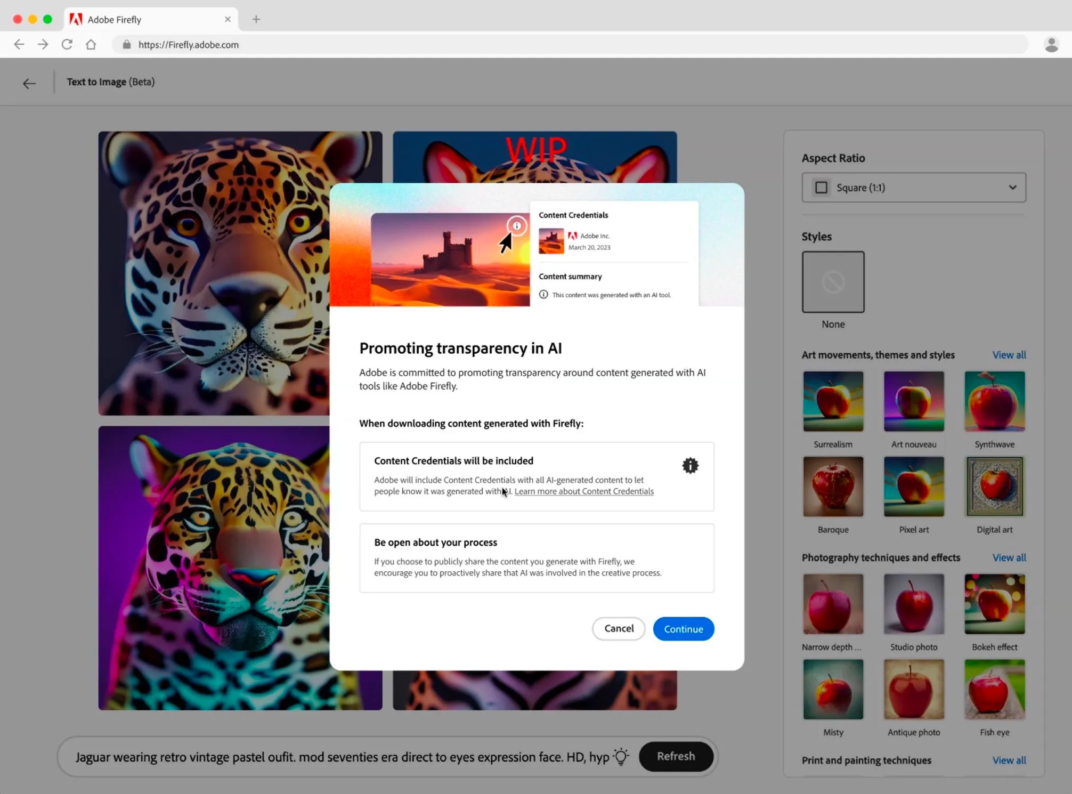Select the Surrealism style thumbnail
Viewport: 1072px width, 794px height.
[x=833, y=401]
